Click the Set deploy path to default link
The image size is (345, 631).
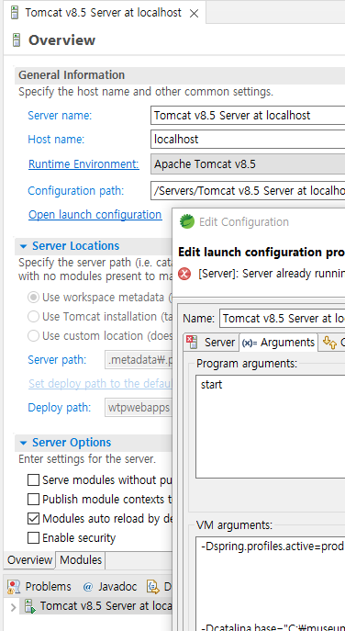101,384
